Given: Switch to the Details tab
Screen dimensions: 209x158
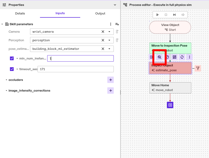Looking at the screenshot, I should click(x=20, y=13).
